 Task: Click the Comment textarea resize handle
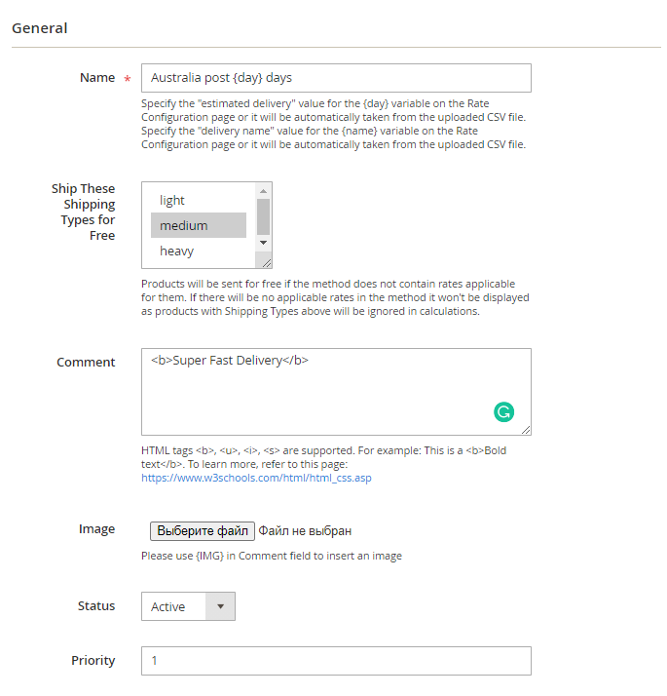click(526, 430)
